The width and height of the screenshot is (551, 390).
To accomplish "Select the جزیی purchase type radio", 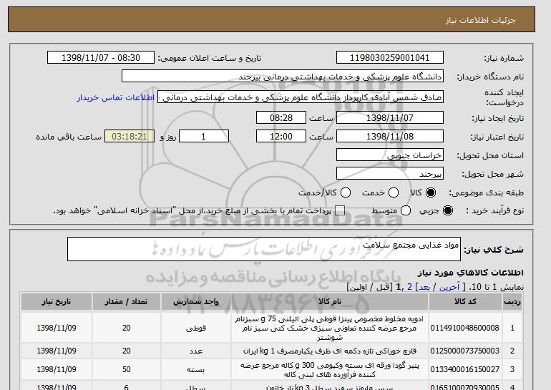I will click(x=448, y=210).
